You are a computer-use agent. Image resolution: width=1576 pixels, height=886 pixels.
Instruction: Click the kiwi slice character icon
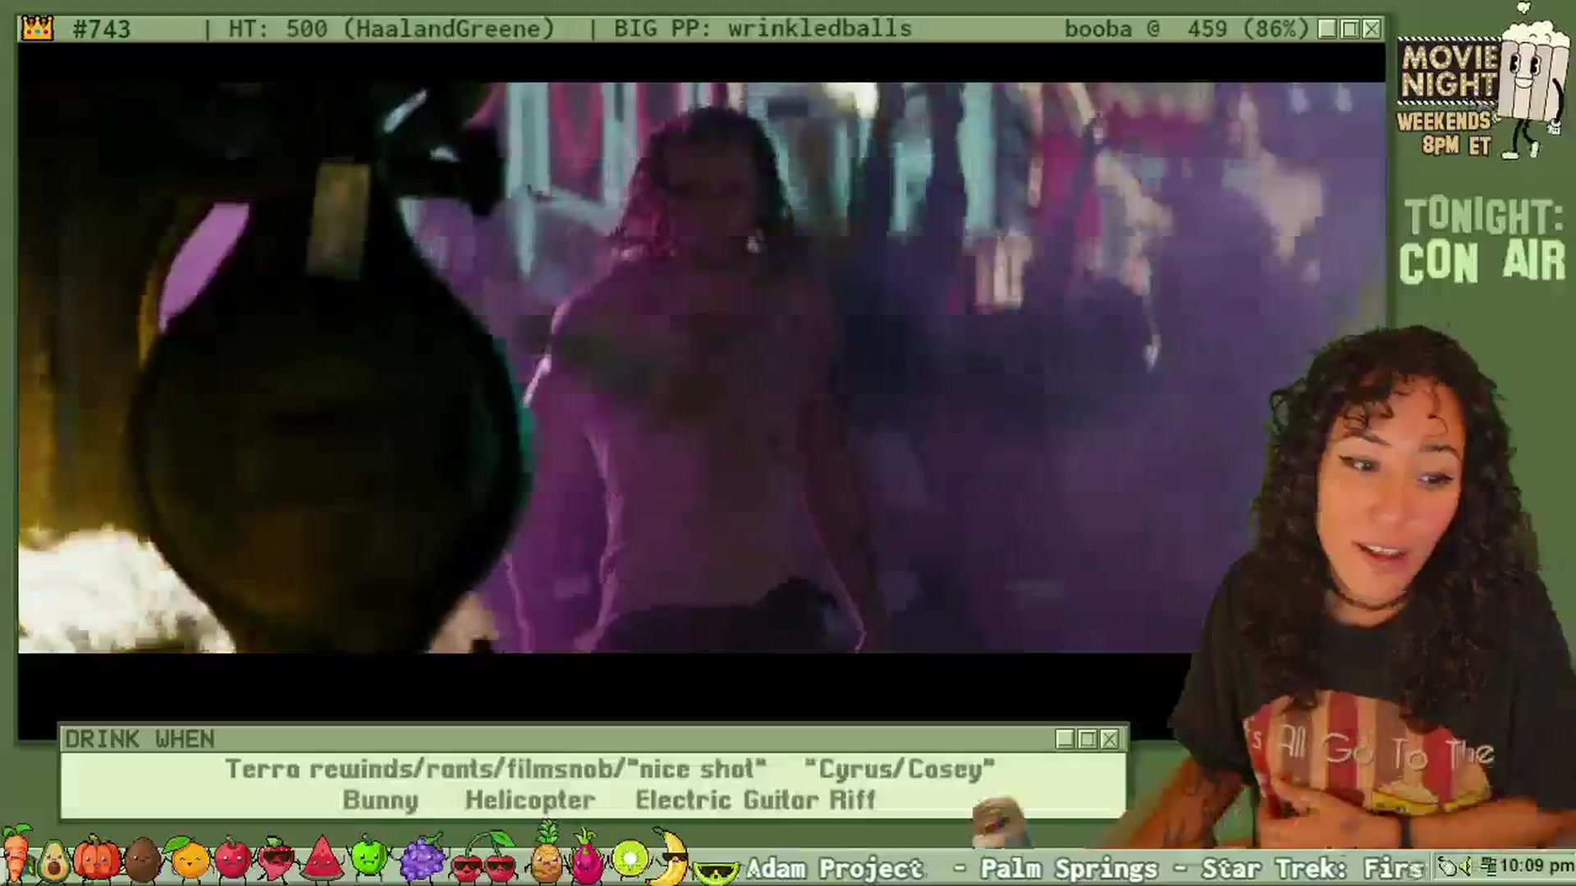pos(630,859)
